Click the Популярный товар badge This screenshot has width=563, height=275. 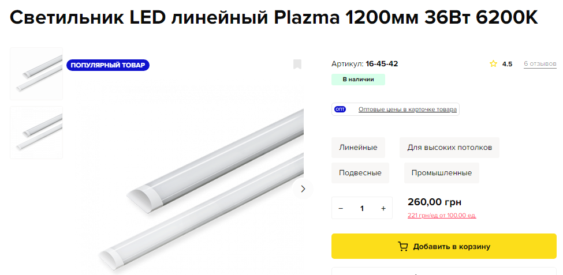(108, 65)
